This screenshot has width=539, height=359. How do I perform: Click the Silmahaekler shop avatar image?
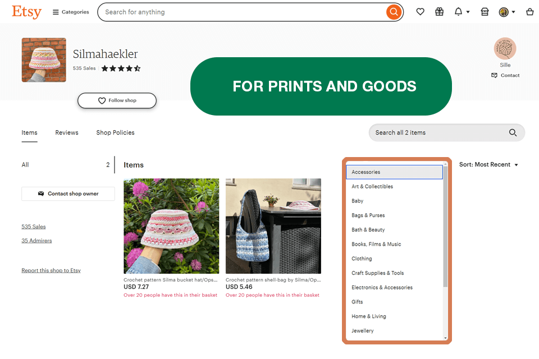44,60
